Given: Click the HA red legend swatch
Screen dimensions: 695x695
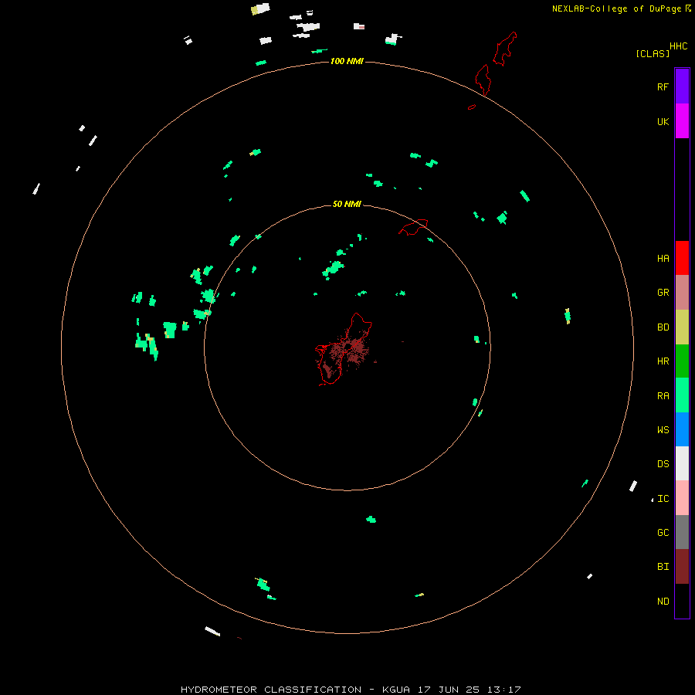Looking at the screenshot, I should pos(682,258).
